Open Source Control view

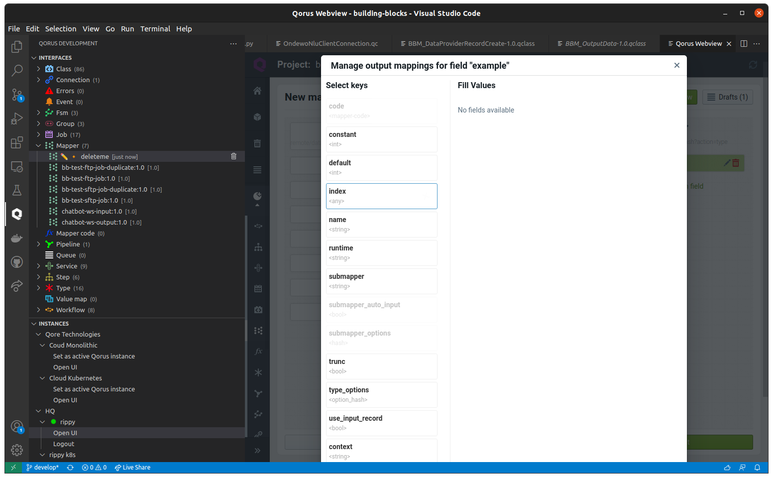click(17, 95)
